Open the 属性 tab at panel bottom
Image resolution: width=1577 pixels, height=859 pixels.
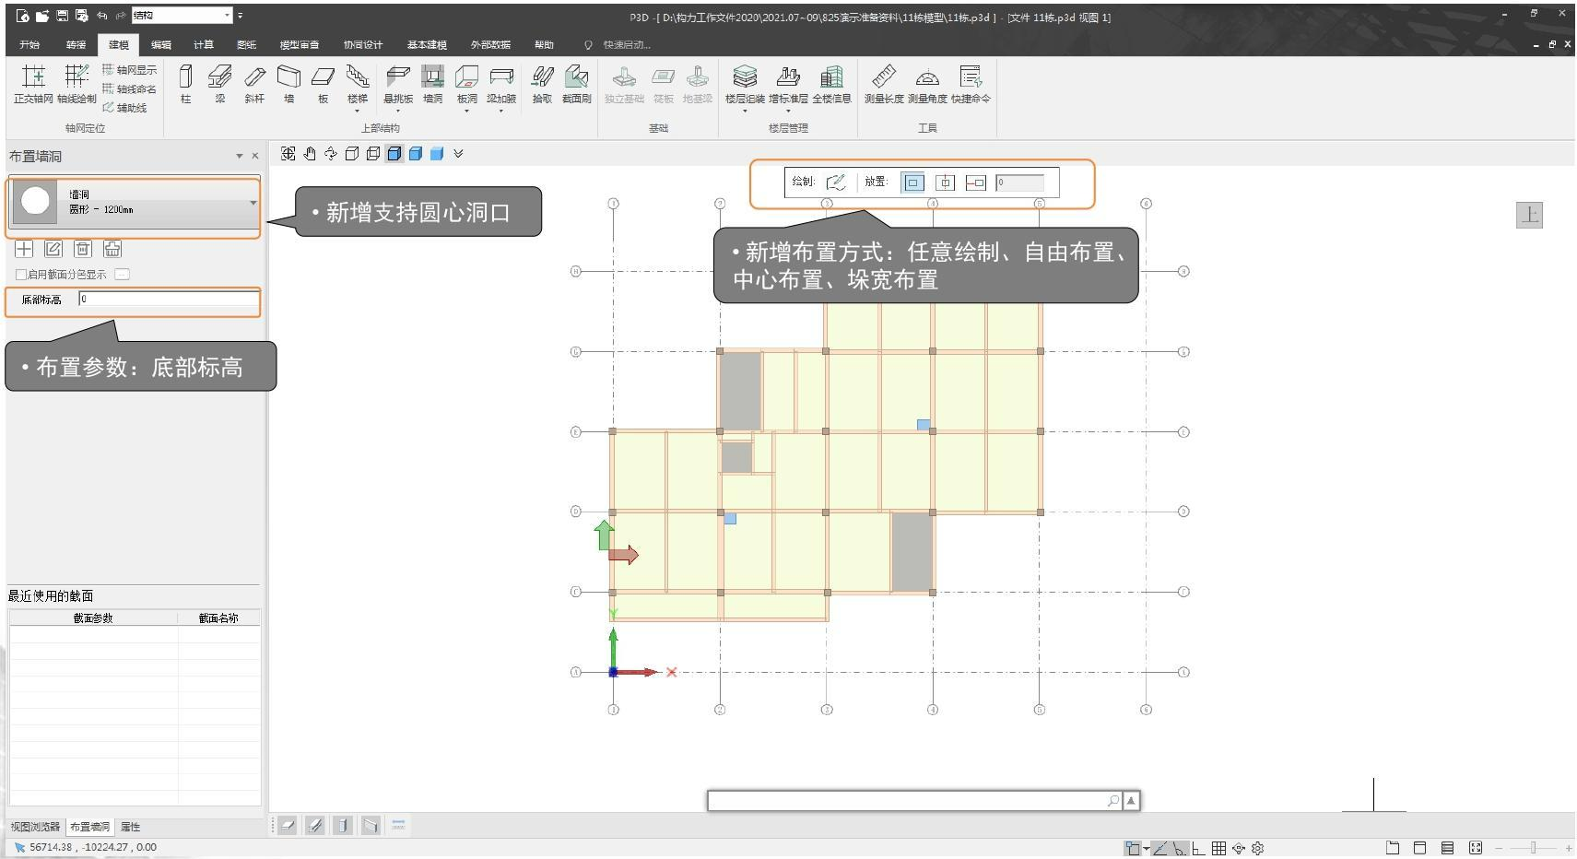130,827
